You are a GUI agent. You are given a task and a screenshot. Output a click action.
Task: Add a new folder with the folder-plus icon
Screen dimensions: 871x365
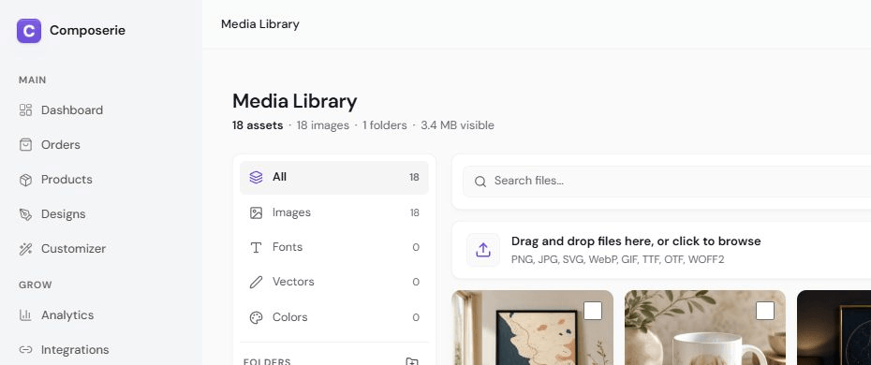click(x=412, y=361)
